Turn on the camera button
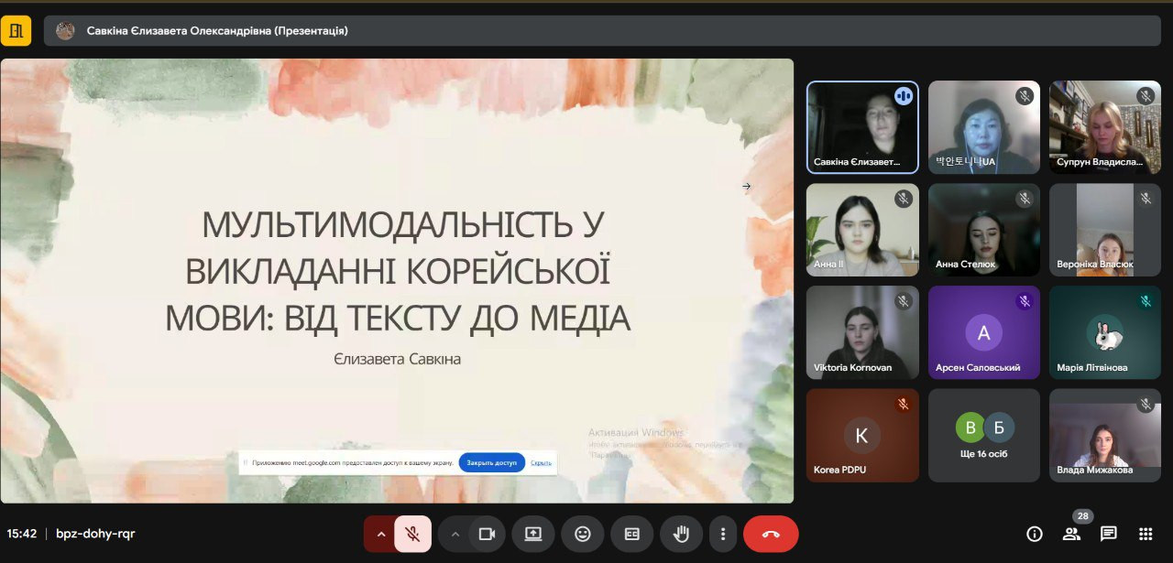 click(x=487, y=534)
